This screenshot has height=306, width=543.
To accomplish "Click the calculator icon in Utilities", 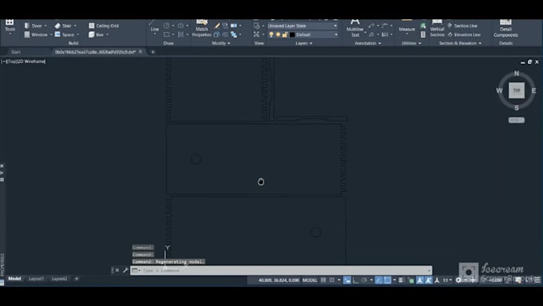I will pyautogui.click(x=423, y=34).
